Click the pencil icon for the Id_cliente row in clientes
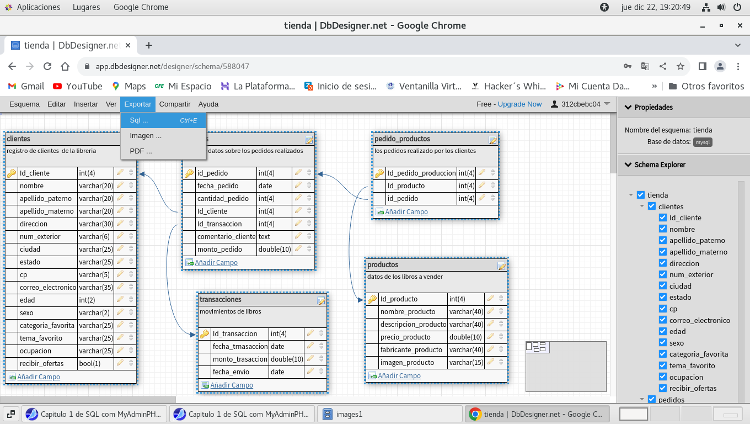Viewport: 750px width, 424px height. (x=121, y=173)
